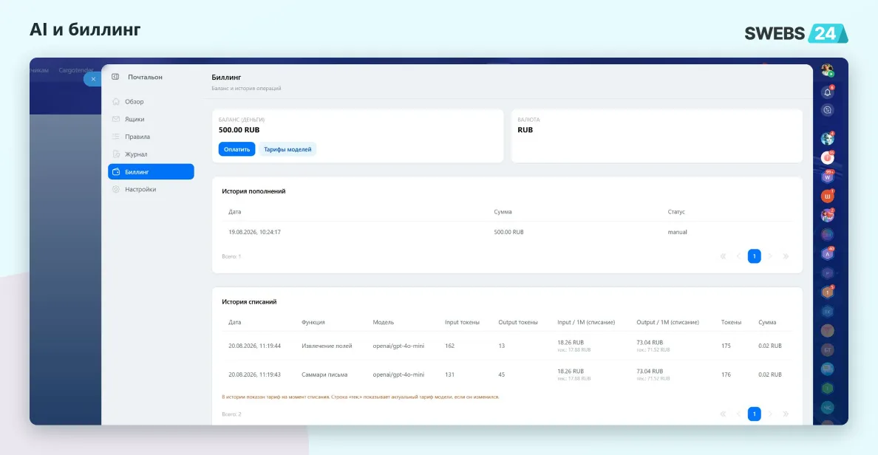
Task: Jump to first page in История пополнений
Action: pyautogui.click(x=723, y=256)
